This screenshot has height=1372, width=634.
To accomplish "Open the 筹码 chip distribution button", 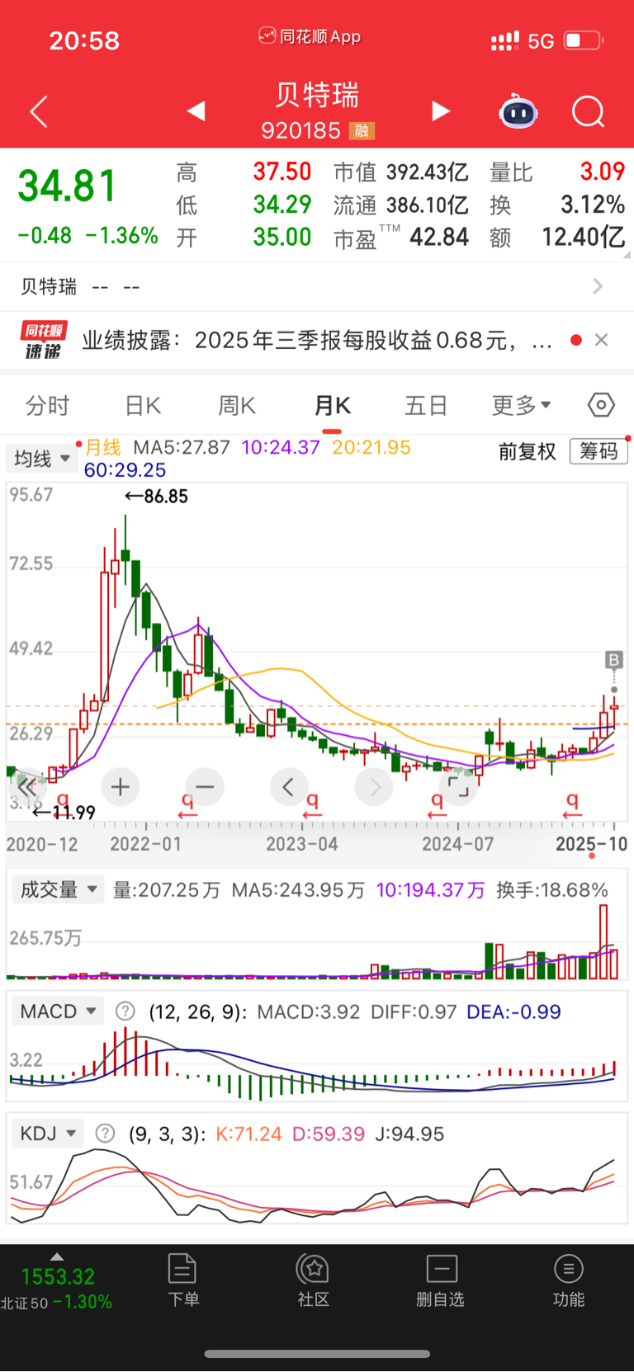I will (x=599, y=450).
